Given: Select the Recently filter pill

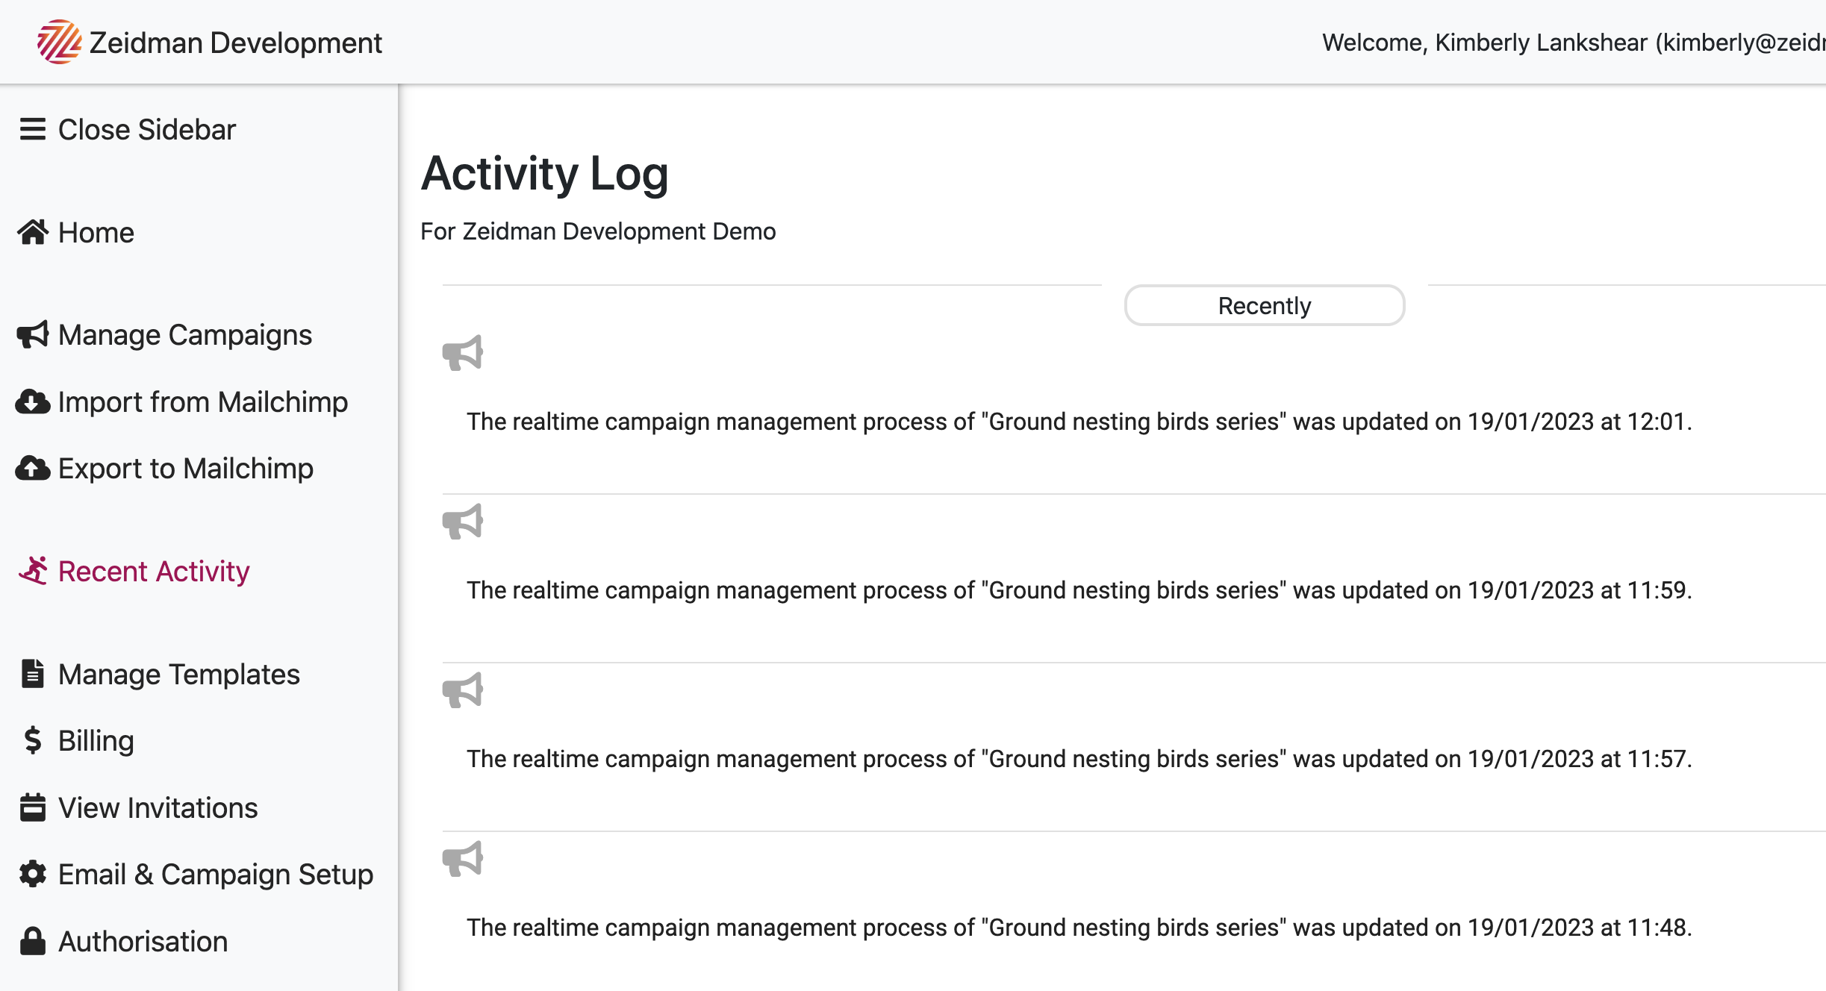Looking at the screenshot, I should click(x=1265, y=305).
